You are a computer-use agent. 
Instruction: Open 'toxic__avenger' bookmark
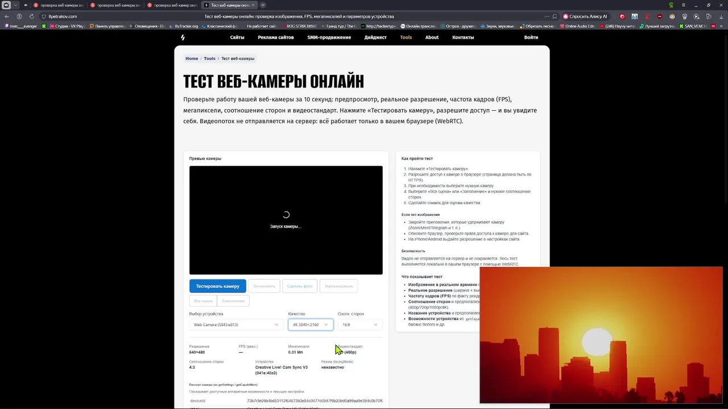click(20, 26)
